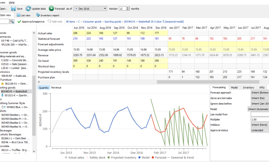Screen dimensions: 269x162
Task: Click the item search input box
Action: pyautogui.click(x=4, y=21)
